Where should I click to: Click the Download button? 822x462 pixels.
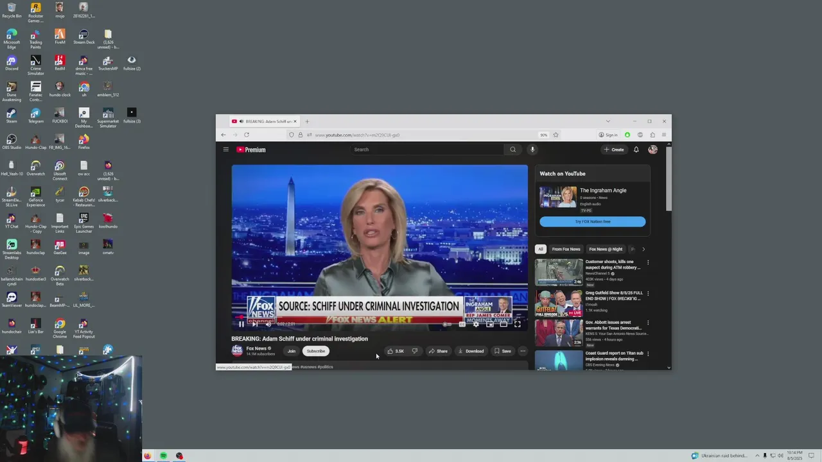tap(471, 351)
